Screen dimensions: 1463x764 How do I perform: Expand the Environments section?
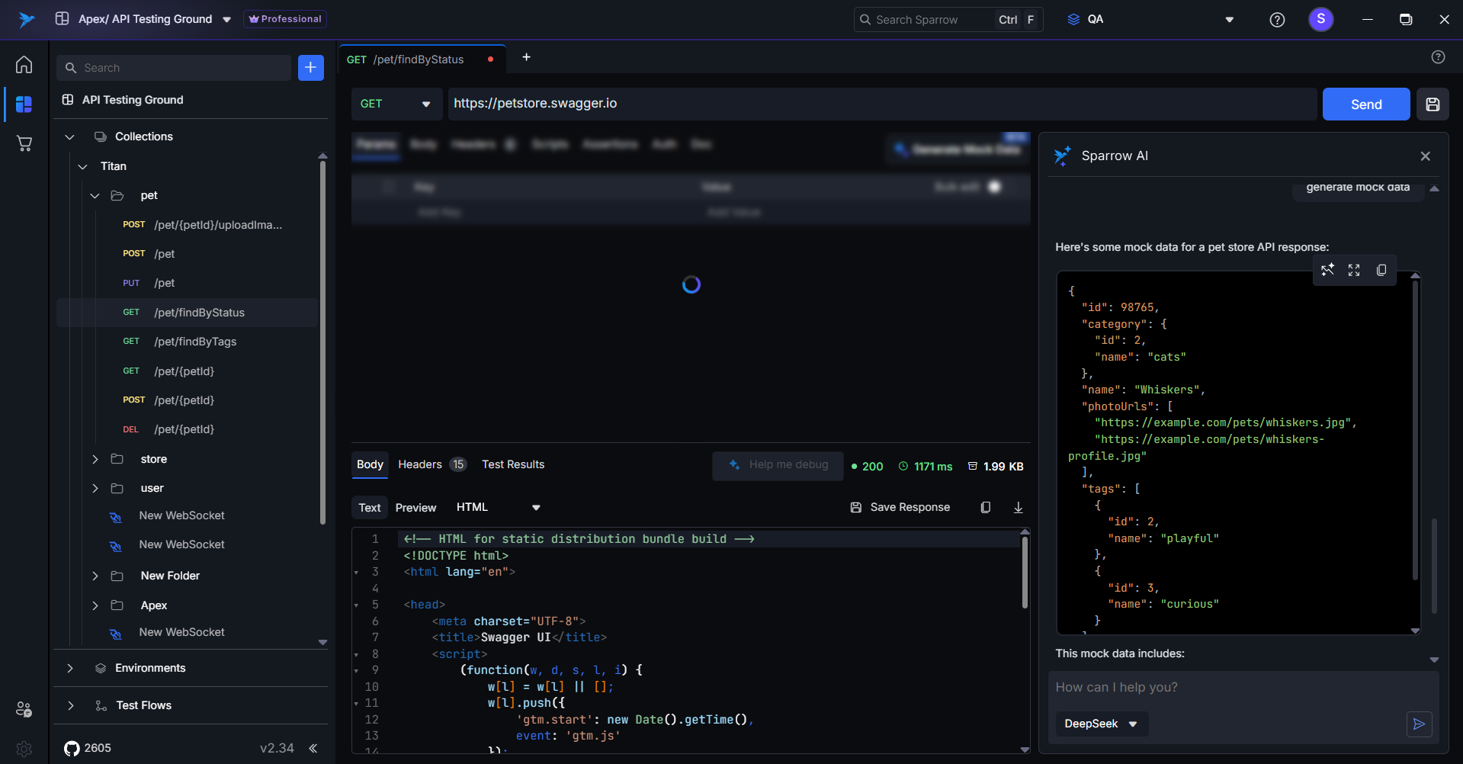(70, 668)
